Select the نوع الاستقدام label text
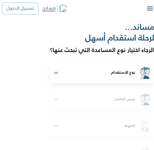154x150 pixels. click(x=123, y=73)
